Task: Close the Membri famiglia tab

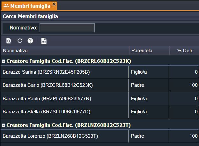Action: tap(54, 4)
